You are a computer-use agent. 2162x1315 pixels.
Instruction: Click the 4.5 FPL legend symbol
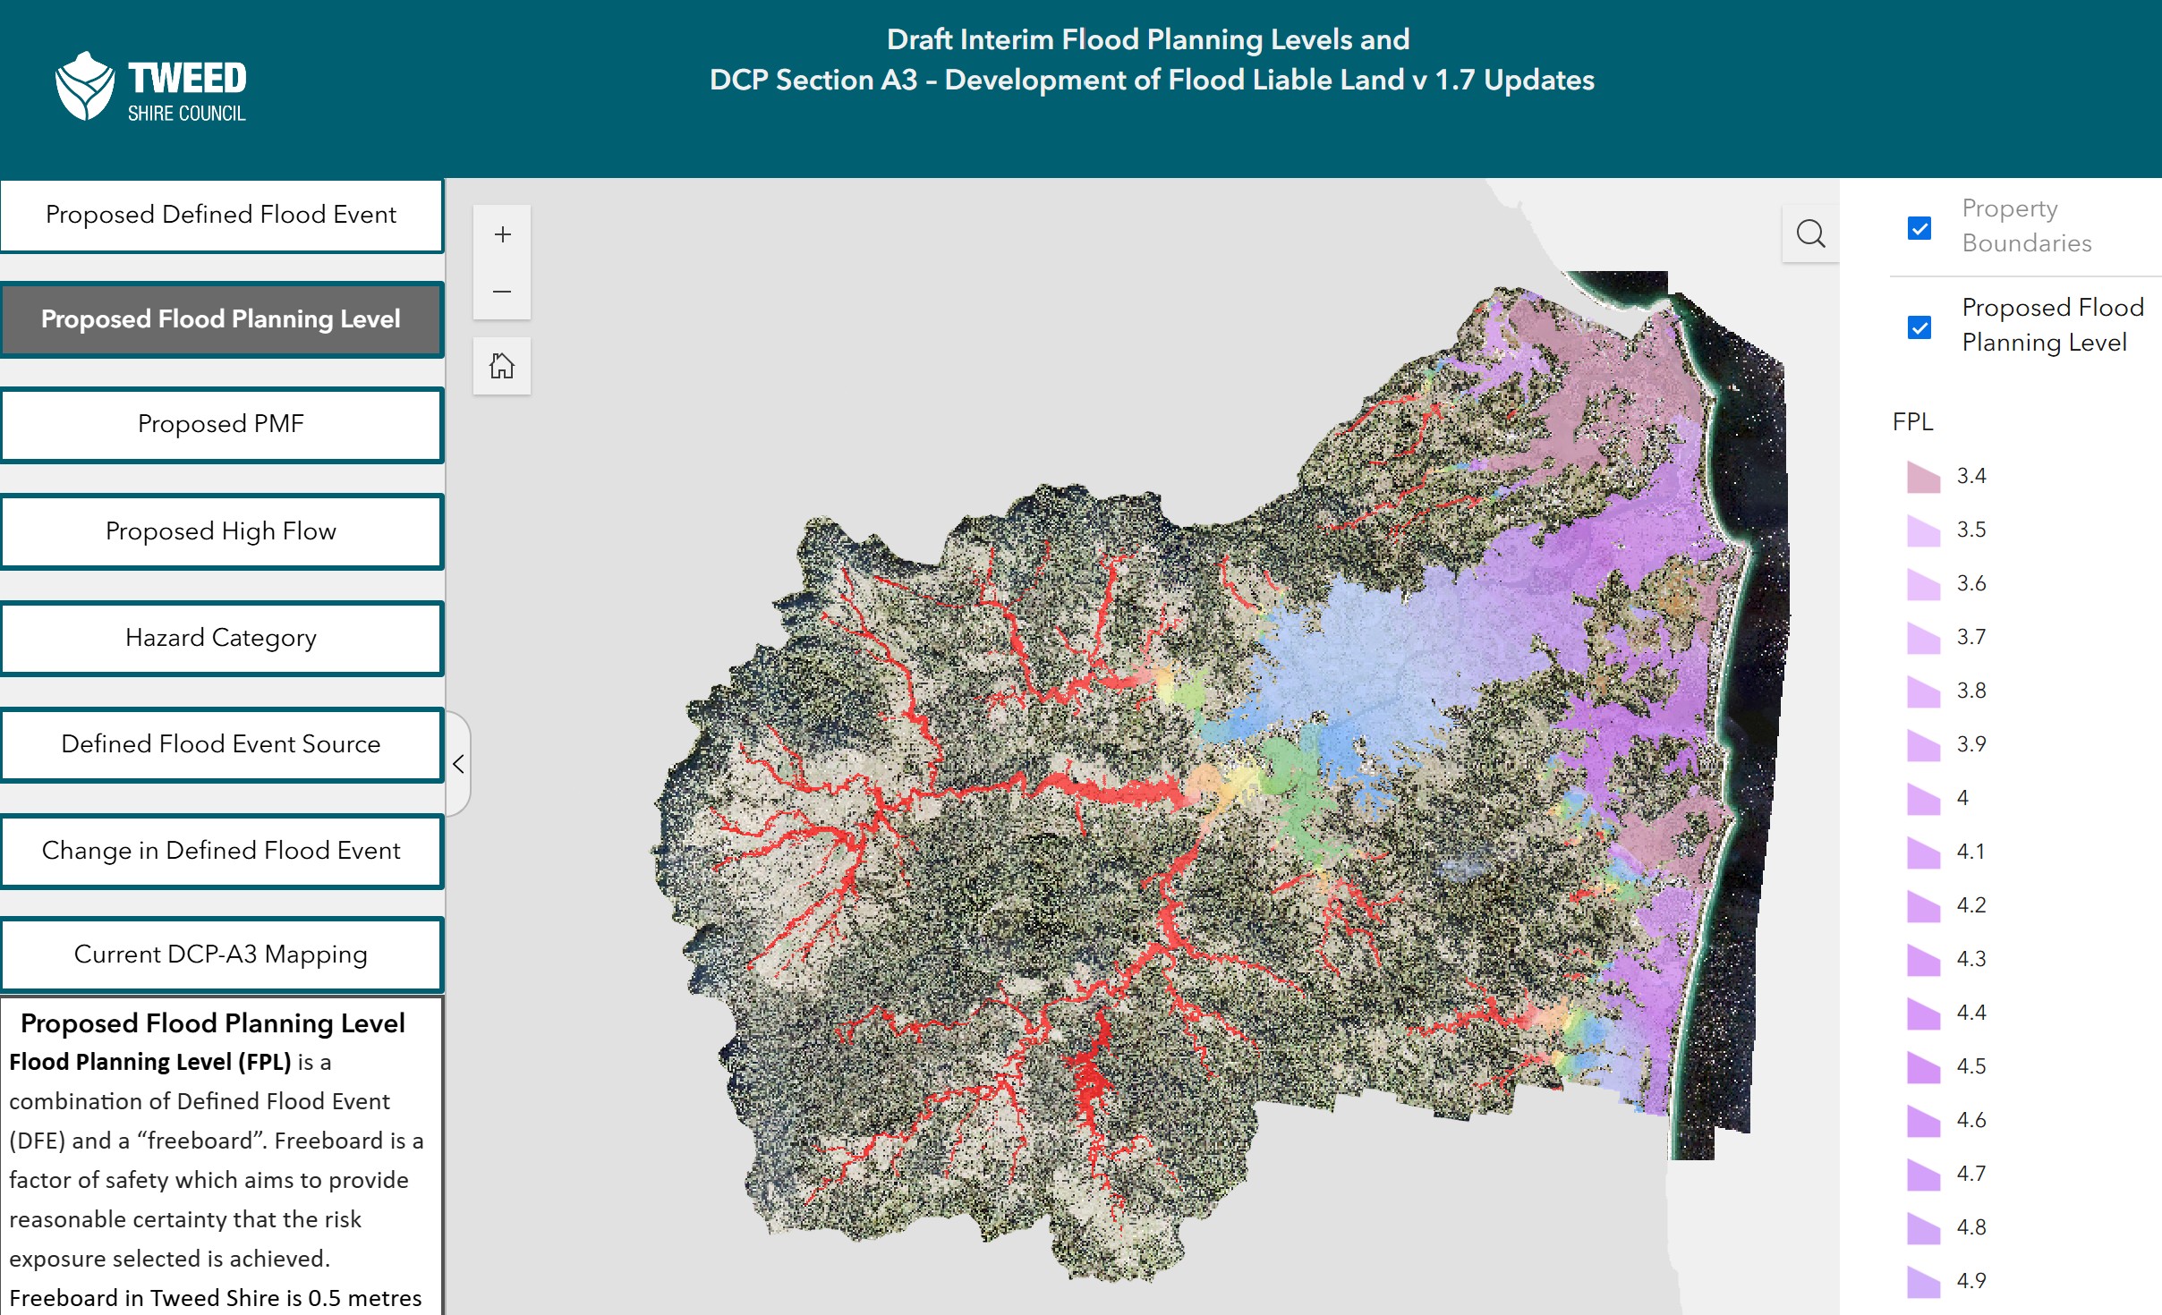(x=1923, y=1067)
